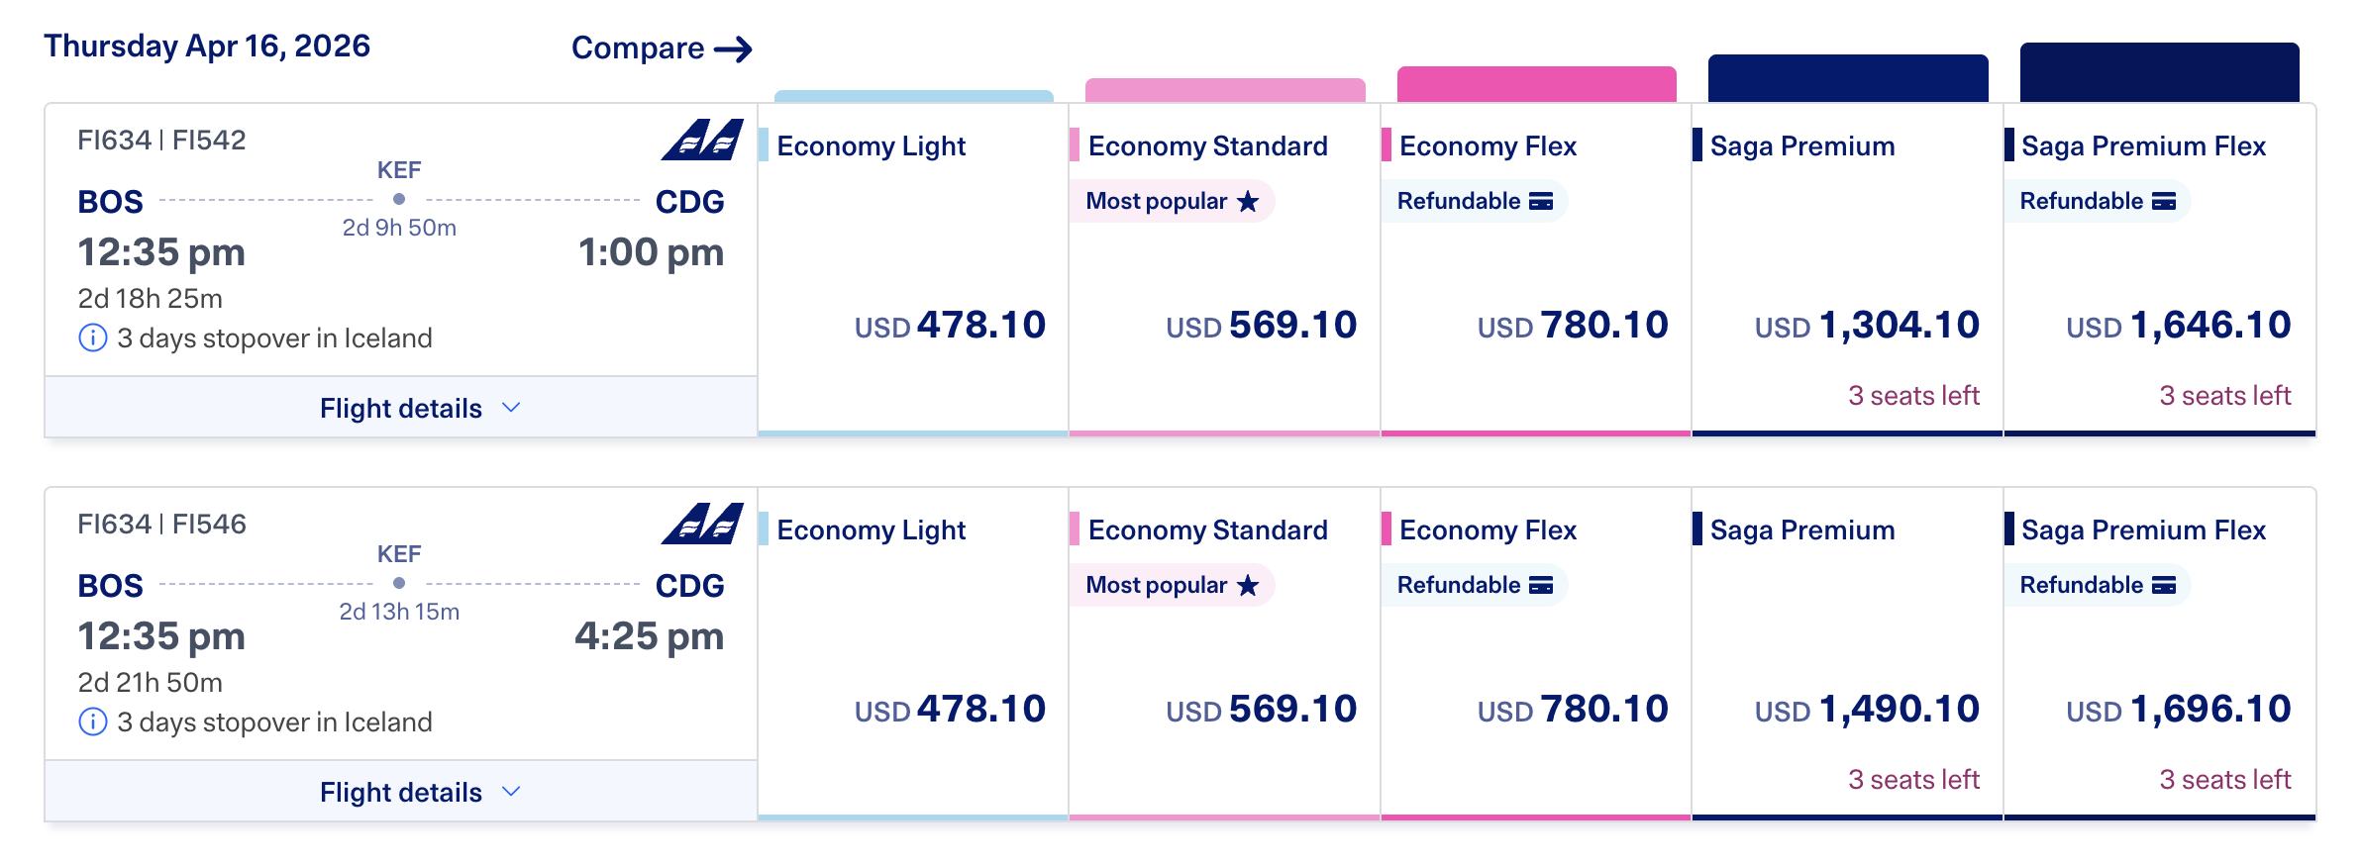Click the bright pink Economy Flex color header
Screen dimensions: 2363x865
[x=1536, y=84]
